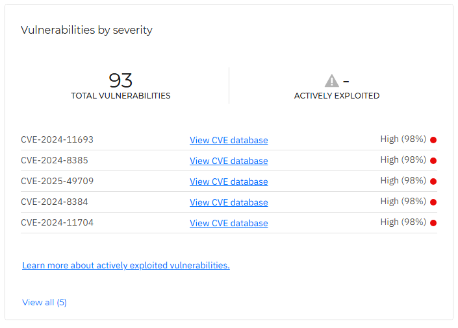Click the Actively Exploited label

pyautogui.click(x=337, y=96)
